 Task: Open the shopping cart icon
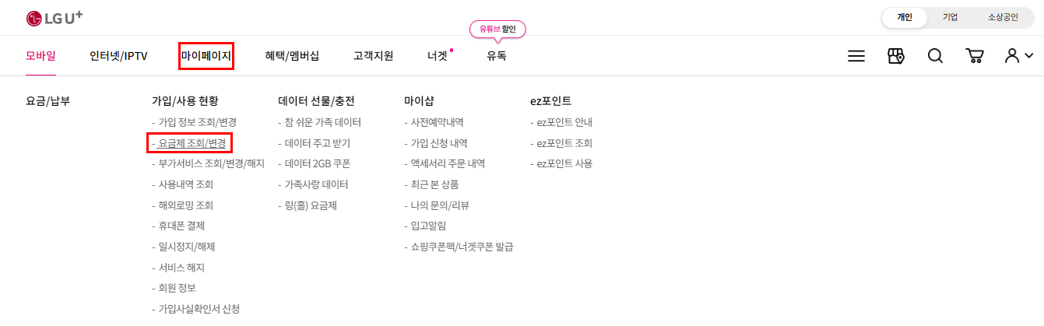pos(974,56)
